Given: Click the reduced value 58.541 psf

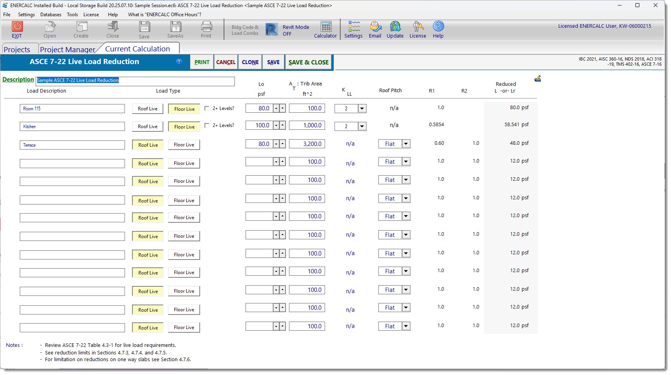Looking at the screenshot, I should [516, 125].
